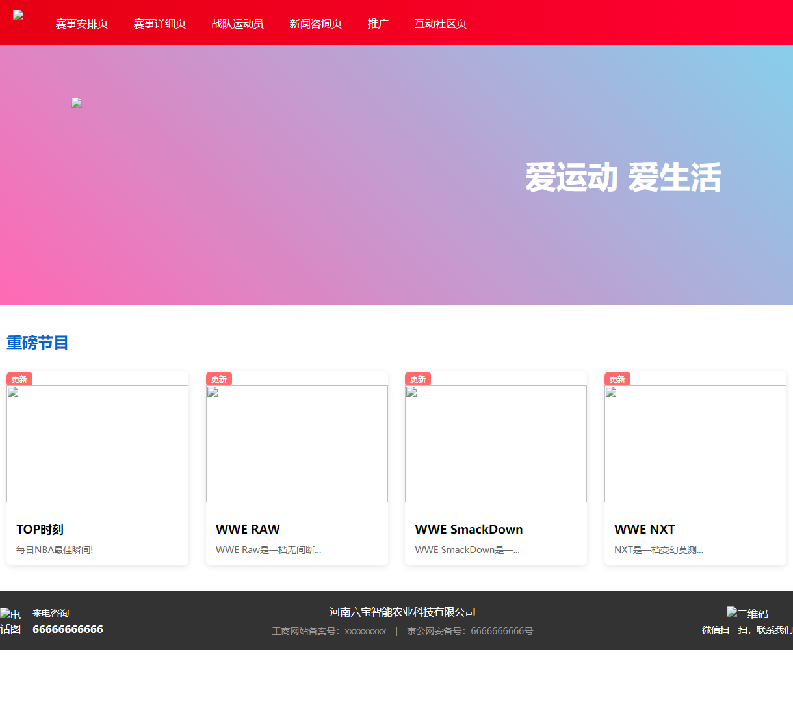Click the WWE RAW card image placeholder
This screenshot has width=793, height=702.
296,443
